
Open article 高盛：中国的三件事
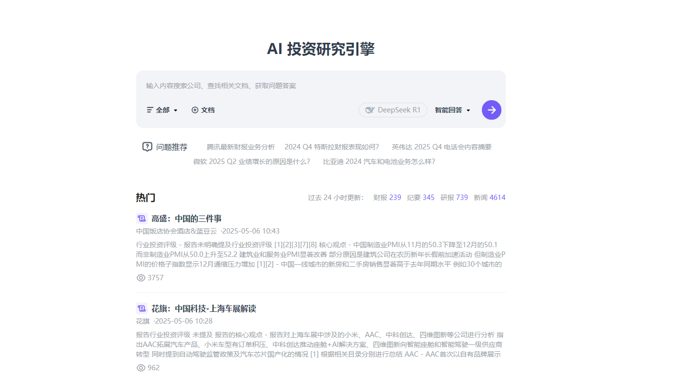187,218
